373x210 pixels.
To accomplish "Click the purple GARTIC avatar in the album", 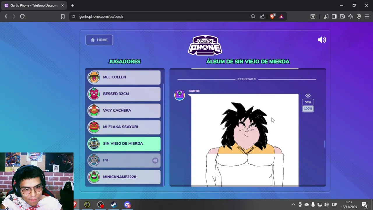I will point(180,95).
